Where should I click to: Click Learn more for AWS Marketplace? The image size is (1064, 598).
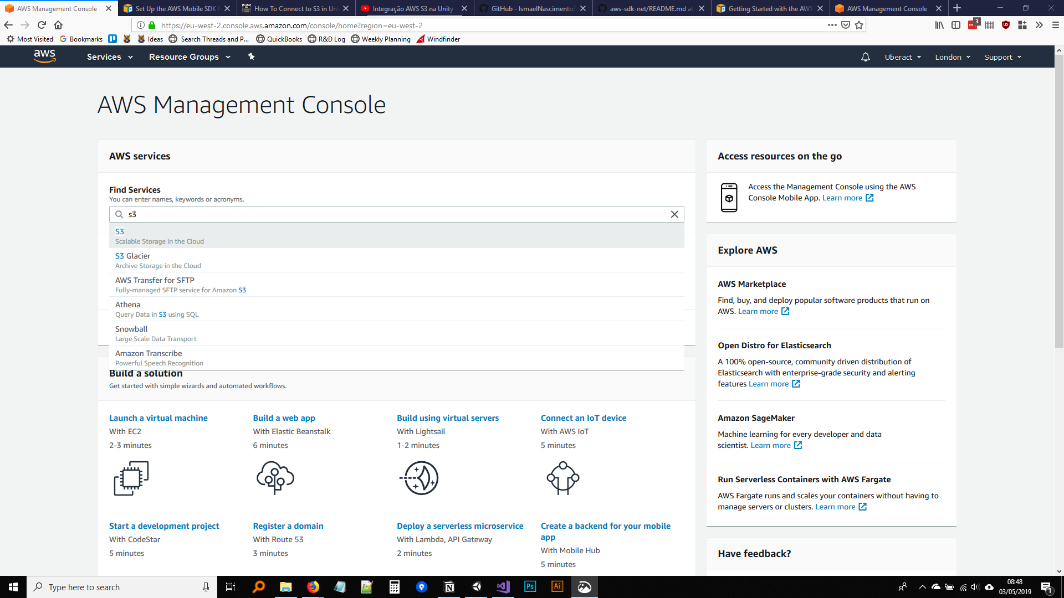[x=763, y=311]
